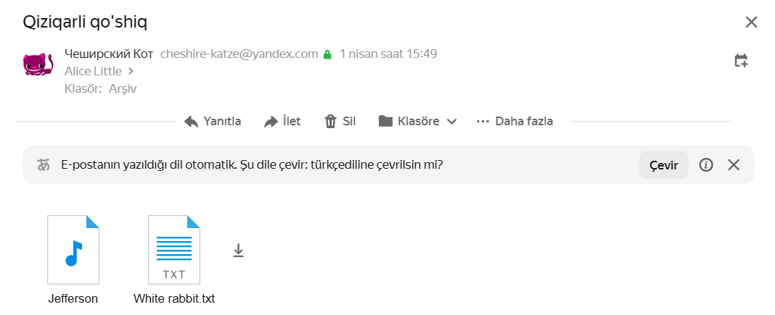Open the White rabbit.txt attachment
This screenshot has width=775, height=315.
(x=174, y=250)
